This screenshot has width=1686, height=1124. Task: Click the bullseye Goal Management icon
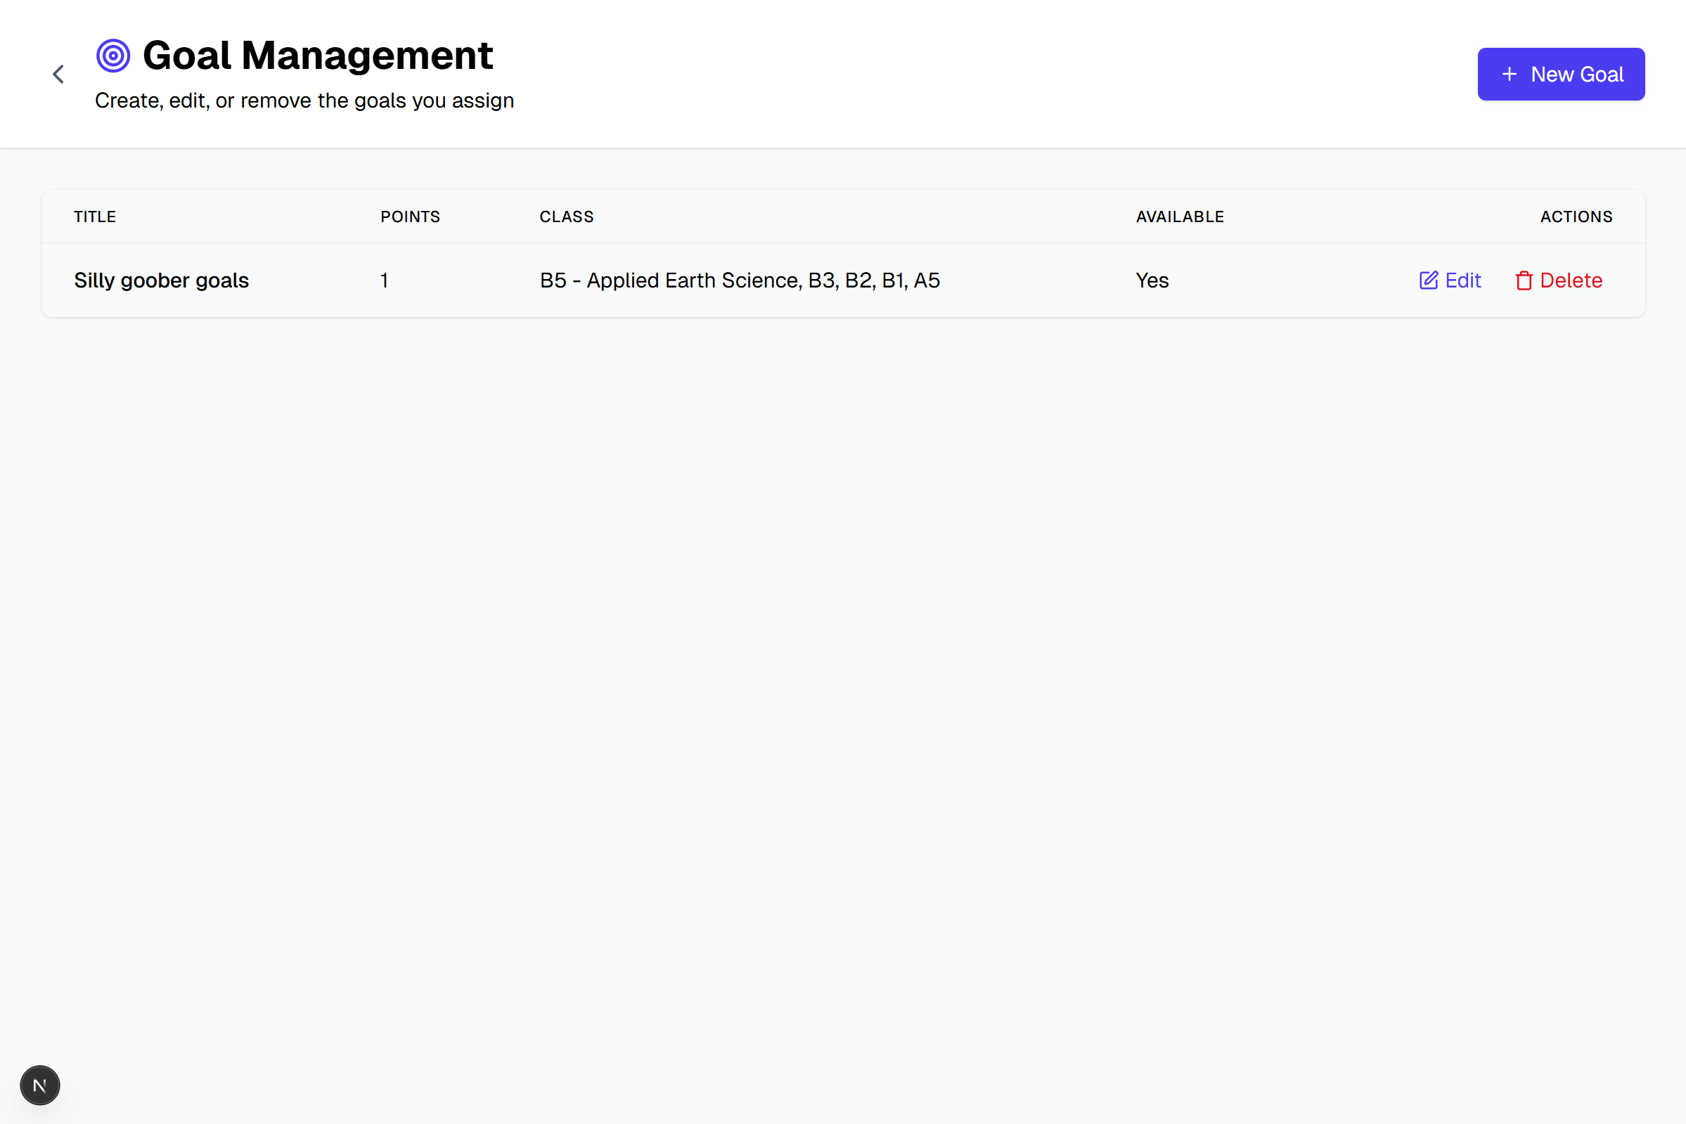tap(112, 55)
